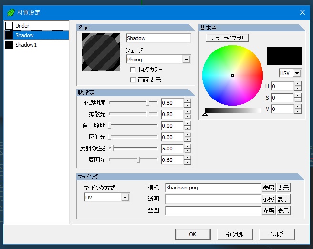313x249 pixels.
Task: Click the 拡散光 value field 0.80
Action: [x=172, y=114]
